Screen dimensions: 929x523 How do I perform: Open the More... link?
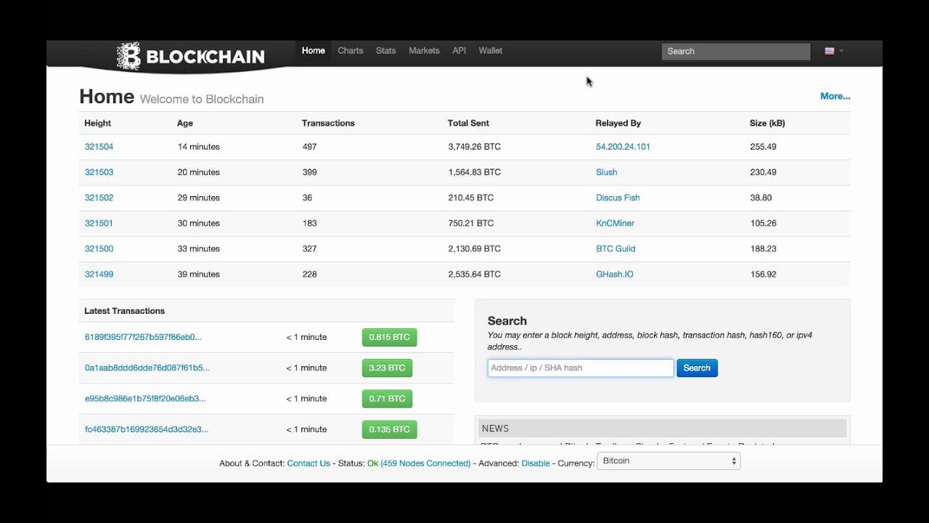(x=835, y=97)
